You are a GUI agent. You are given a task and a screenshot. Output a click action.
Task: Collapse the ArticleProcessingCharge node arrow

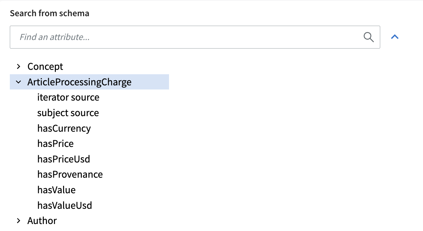(x=18, y=82)
